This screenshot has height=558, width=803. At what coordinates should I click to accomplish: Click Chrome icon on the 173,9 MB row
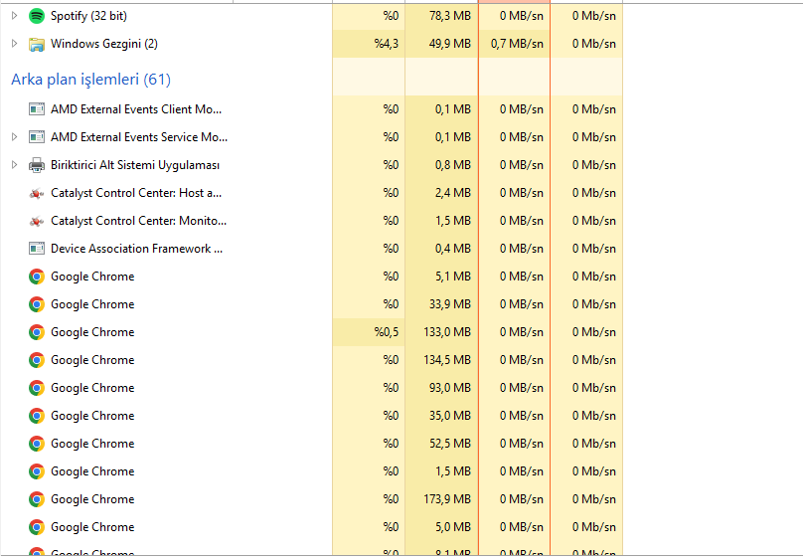37,499
